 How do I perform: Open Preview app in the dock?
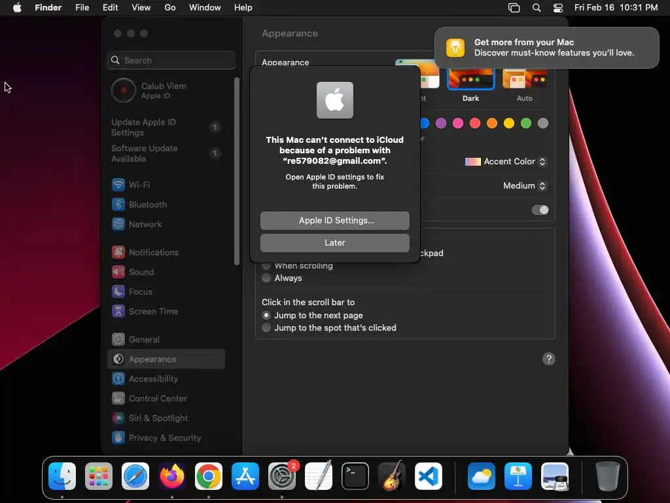coord(555,476)
